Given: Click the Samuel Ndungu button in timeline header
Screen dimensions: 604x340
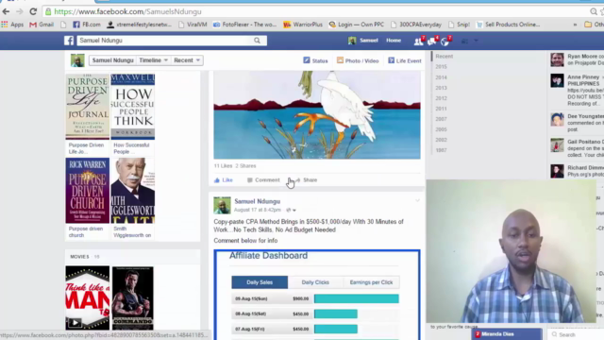Looking at the screenshot, I should (x=113, y=60).
